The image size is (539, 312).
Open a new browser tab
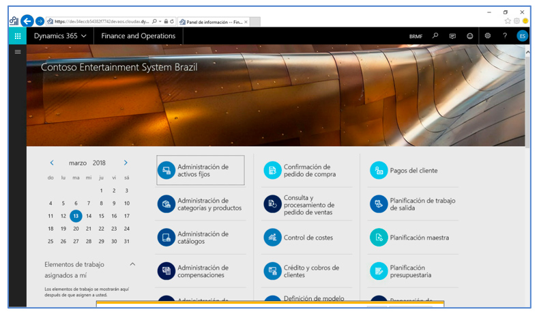[x=254, y=22]
